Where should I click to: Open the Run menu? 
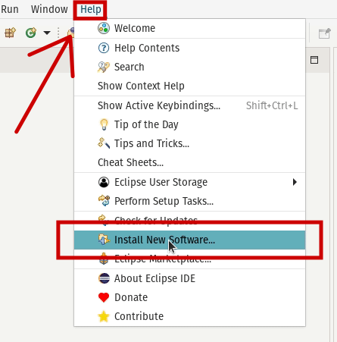(10, 9)
